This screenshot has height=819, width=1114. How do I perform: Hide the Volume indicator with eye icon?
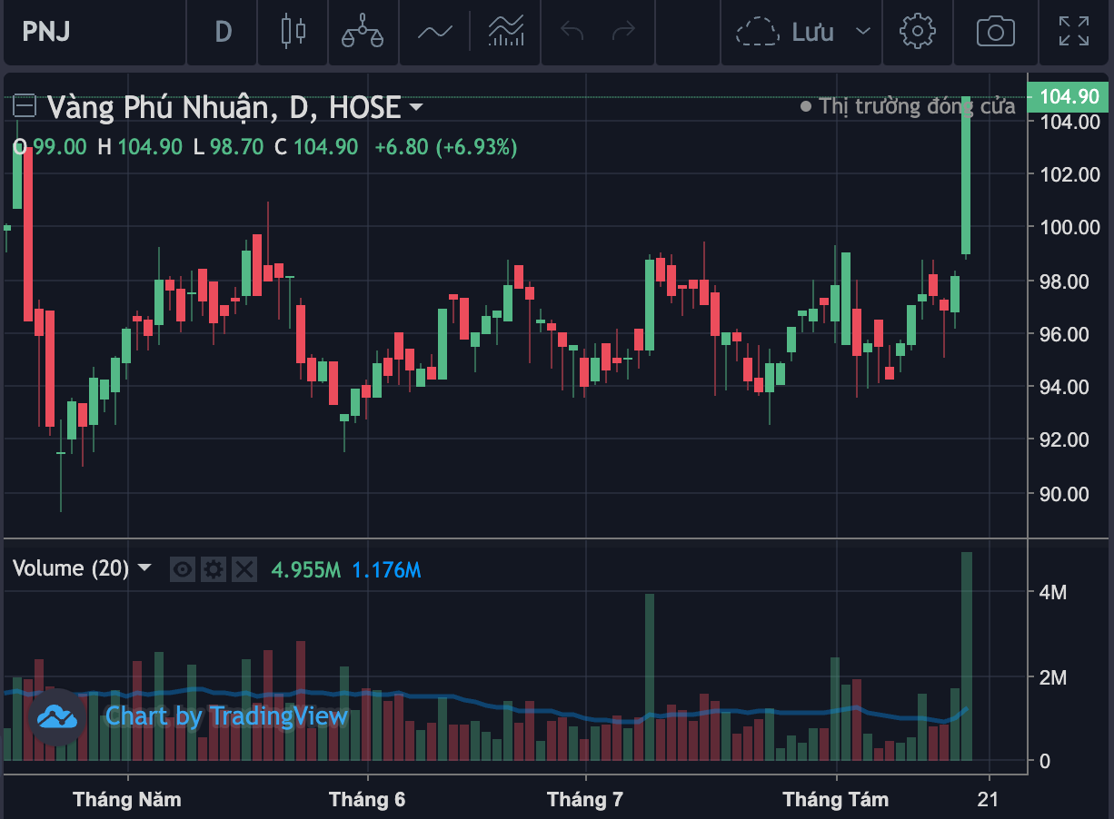point(183,570)
